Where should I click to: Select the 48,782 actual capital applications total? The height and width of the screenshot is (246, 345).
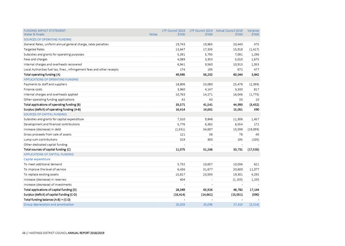(x=238, y=190)
